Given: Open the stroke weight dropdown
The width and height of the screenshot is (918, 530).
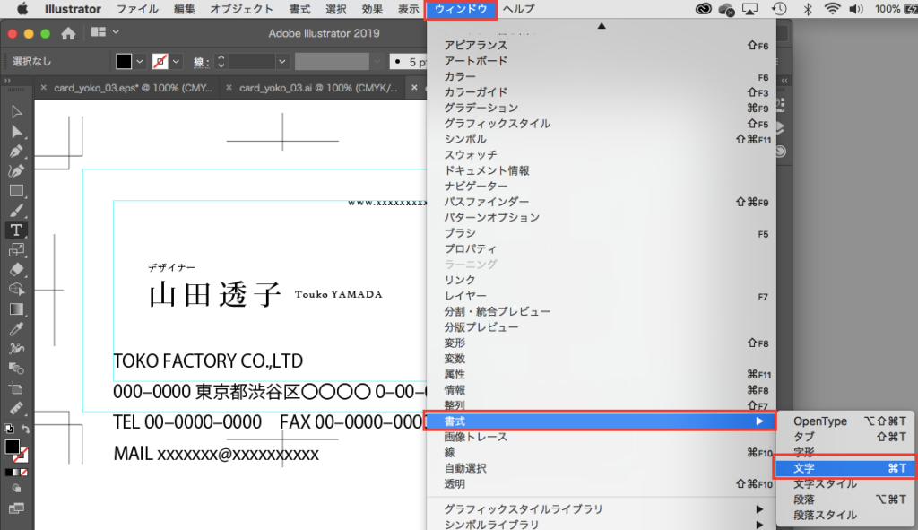Looking at the screenshot, I should point(281,62).
